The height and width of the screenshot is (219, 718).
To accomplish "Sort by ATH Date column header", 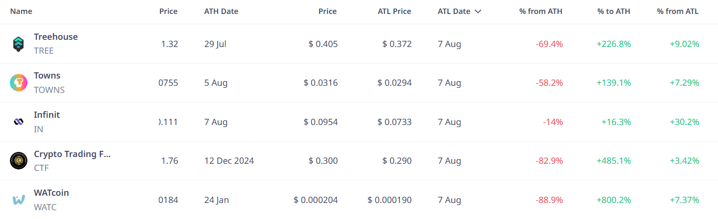I will click(x=221, y=11).
